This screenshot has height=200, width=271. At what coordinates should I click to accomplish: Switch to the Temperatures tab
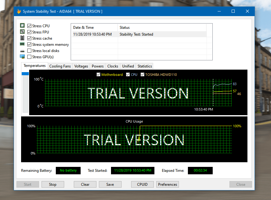tap(34, 66)
